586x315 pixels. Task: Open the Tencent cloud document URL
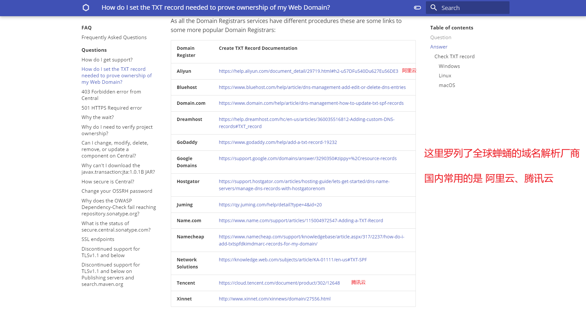click(x=279, y=283)
